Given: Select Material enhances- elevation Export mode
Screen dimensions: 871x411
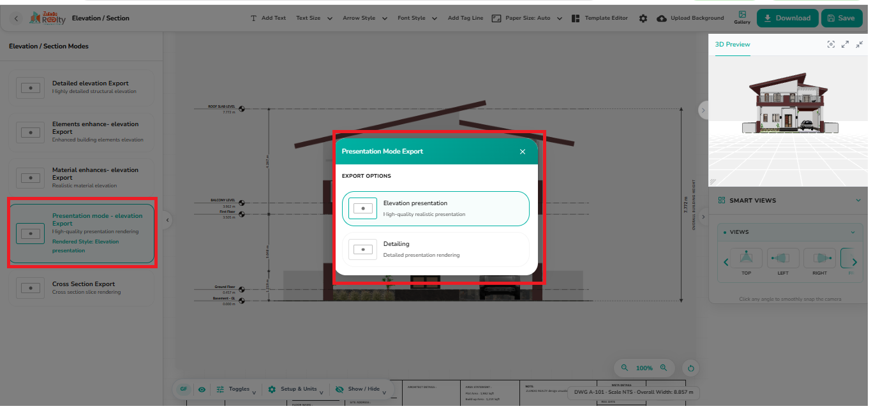Looking at the screenshot, I should coord(82,178).
